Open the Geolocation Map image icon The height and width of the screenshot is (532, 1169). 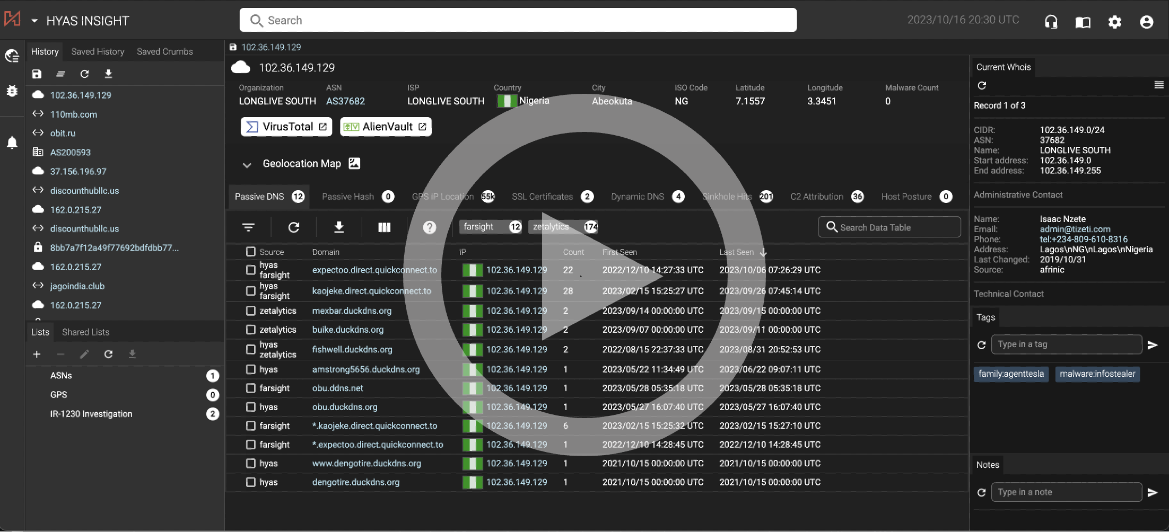tap(354, 164)
